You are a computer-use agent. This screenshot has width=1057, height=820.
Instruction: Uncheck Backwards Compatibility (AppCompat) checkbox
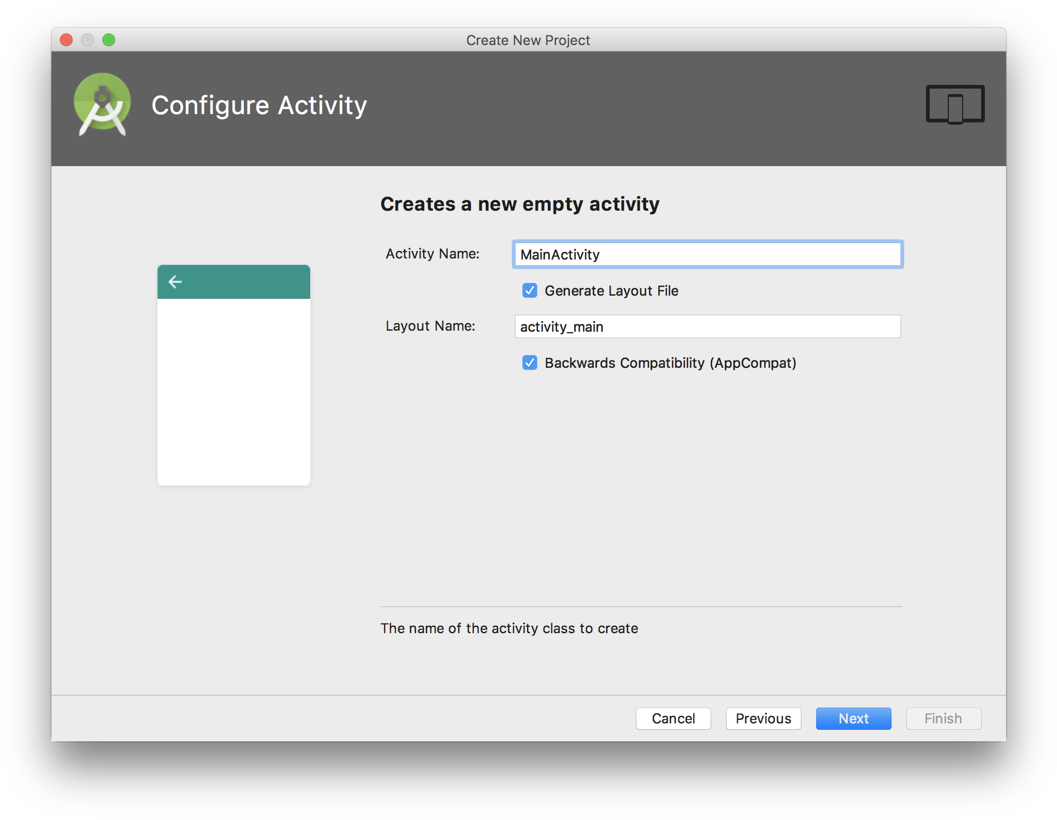pyautogui.click(x=530, y=362)
